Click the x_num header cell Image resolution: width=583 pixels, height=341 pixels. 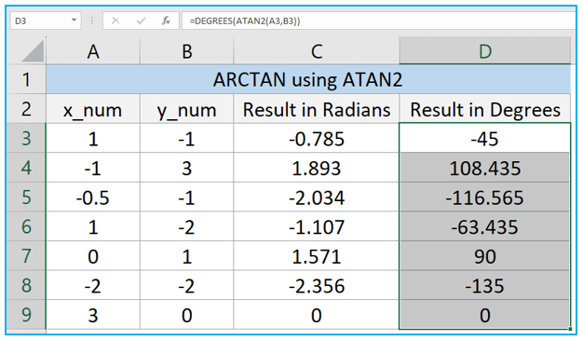coord(93,109)
